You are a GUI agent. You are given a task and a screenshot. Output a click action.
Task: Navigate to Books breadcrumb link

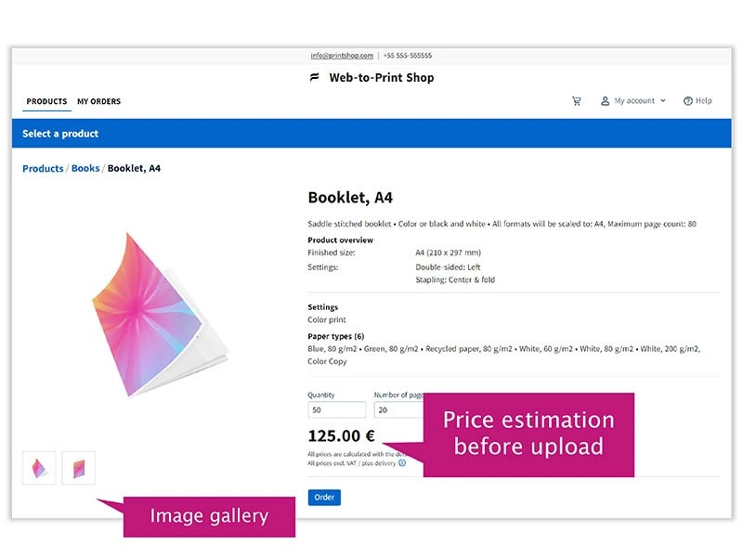(x=85, y=169)
